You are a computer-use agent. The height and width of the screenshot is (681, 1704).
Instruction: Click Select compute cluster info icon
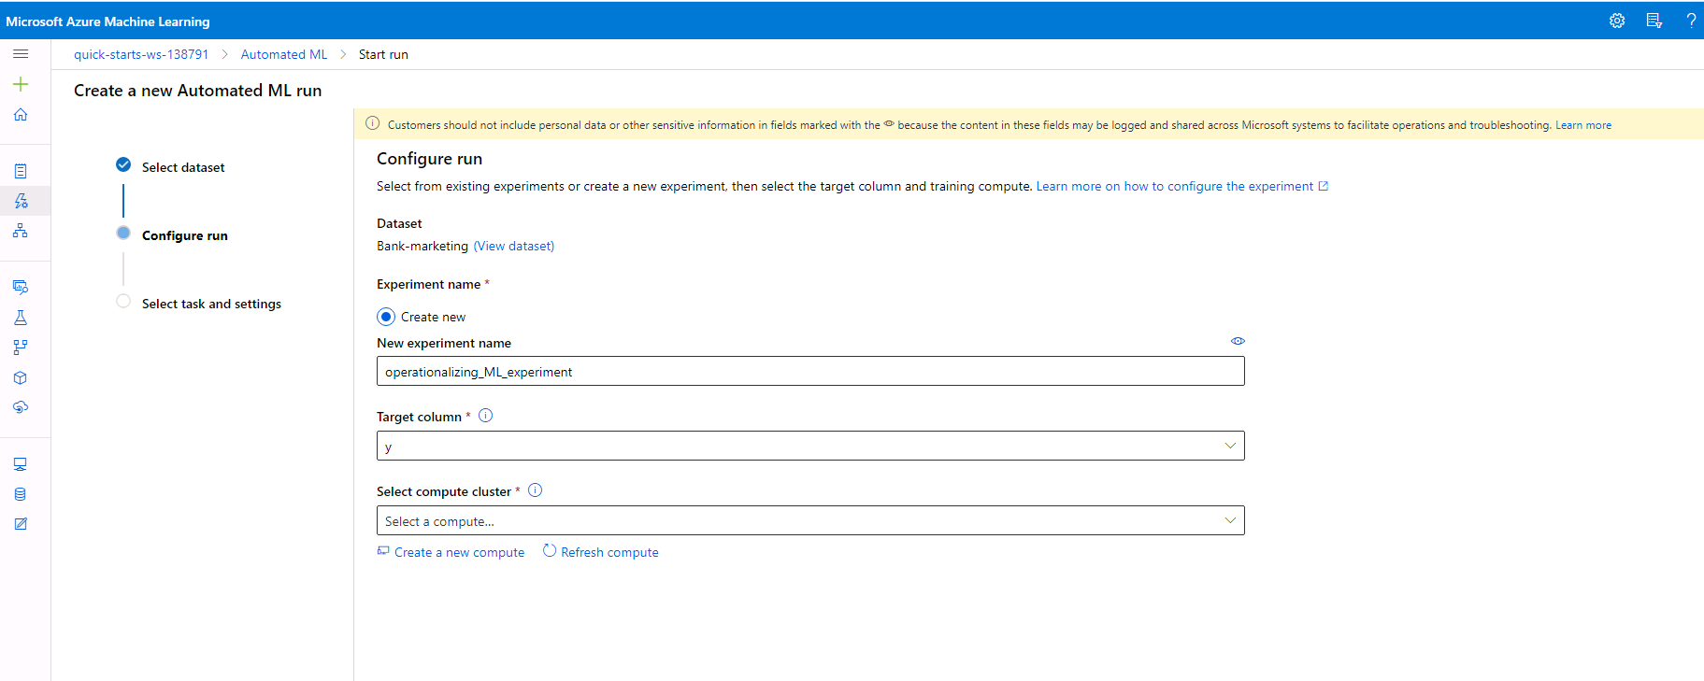[x=535, y=490]
